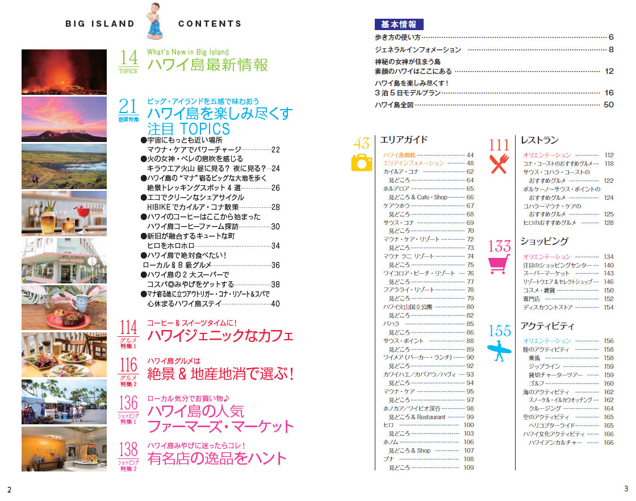Click HIBIKEでカイルア・コナ散策 line
This screenshot has height=501, width=636.
214,207
